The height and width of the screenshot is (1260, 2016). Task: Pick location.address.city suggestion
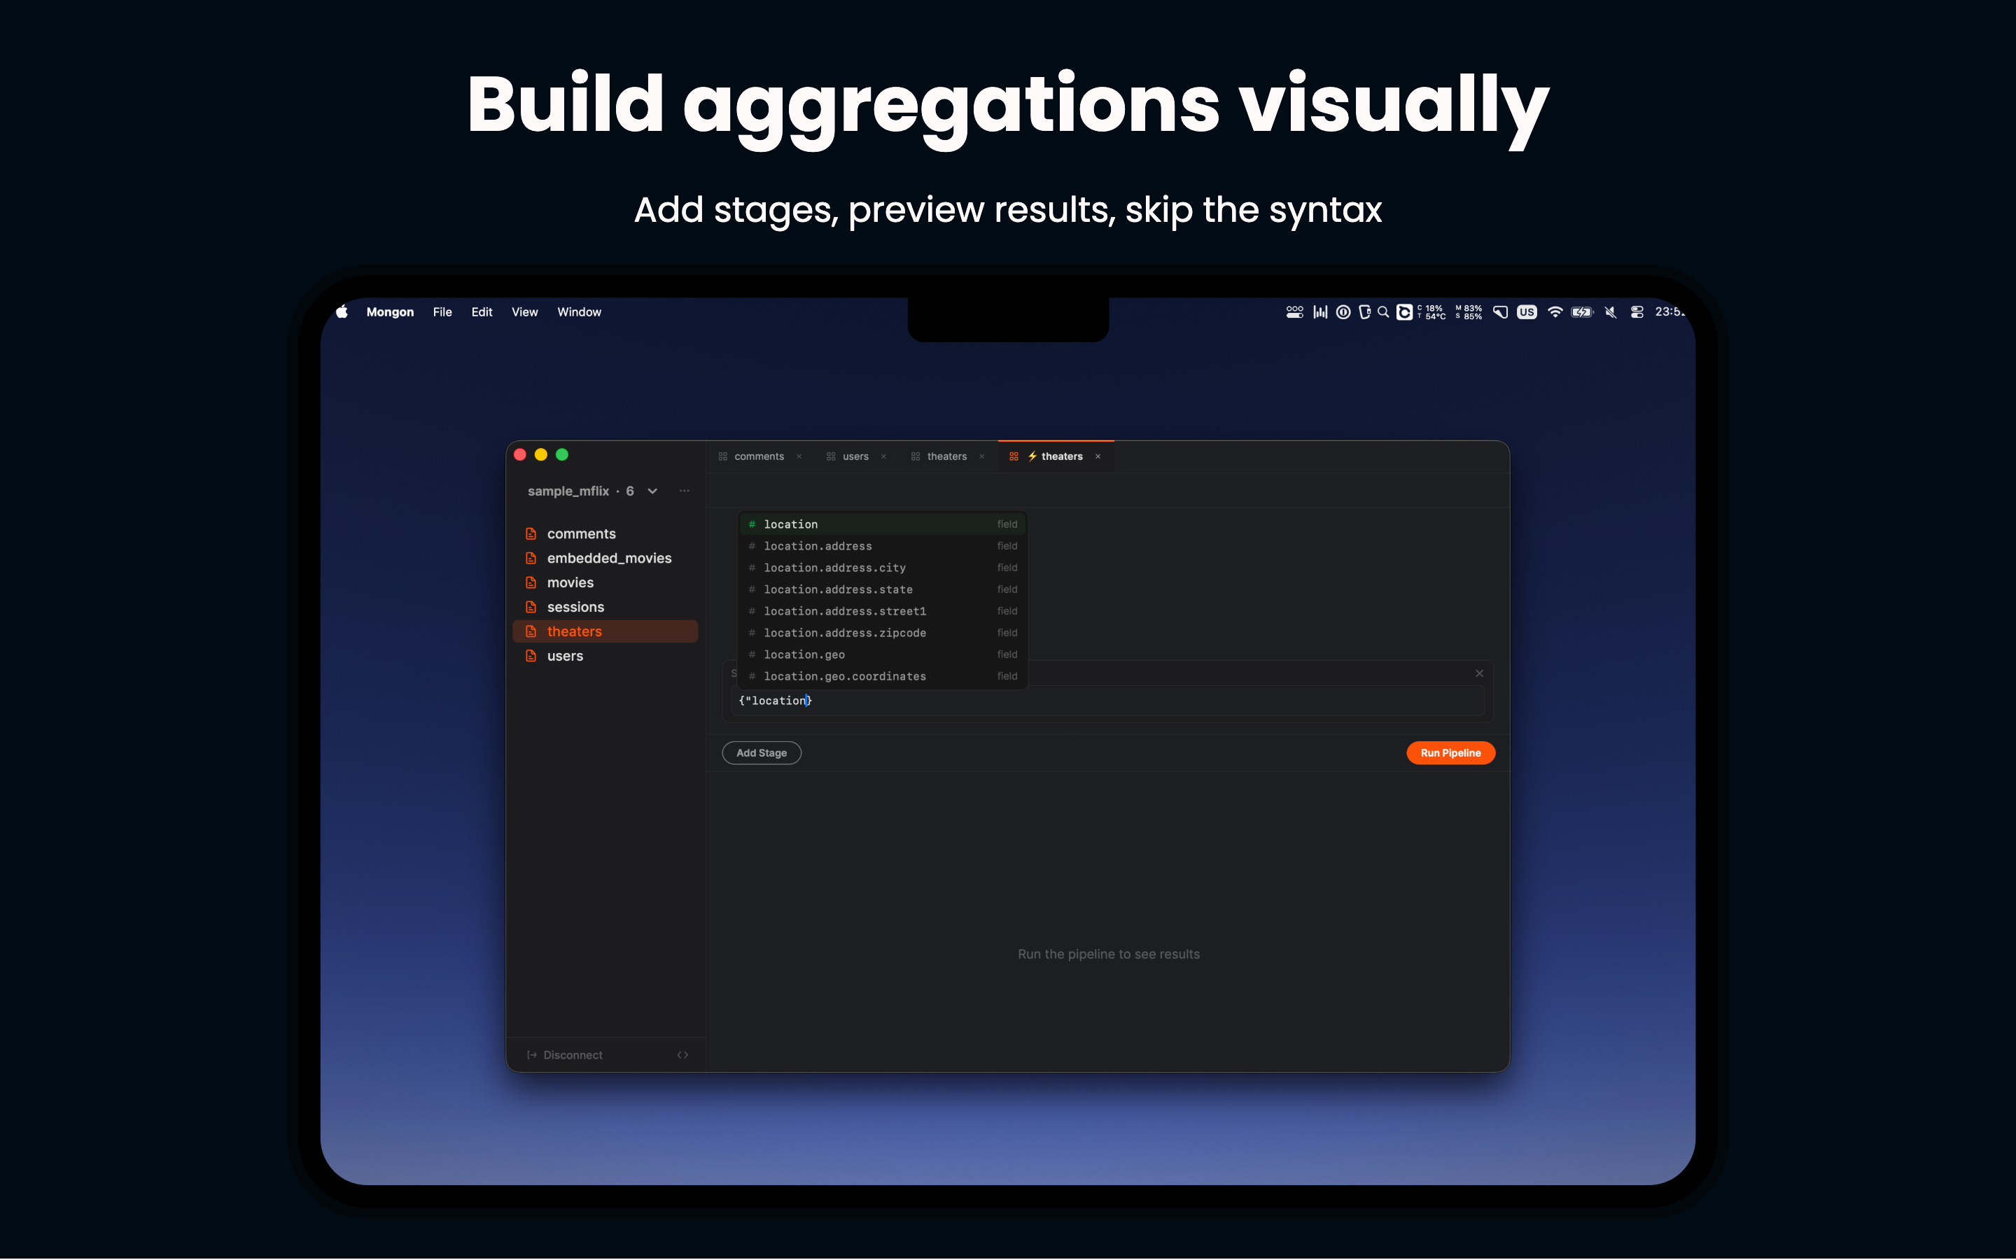882,568
